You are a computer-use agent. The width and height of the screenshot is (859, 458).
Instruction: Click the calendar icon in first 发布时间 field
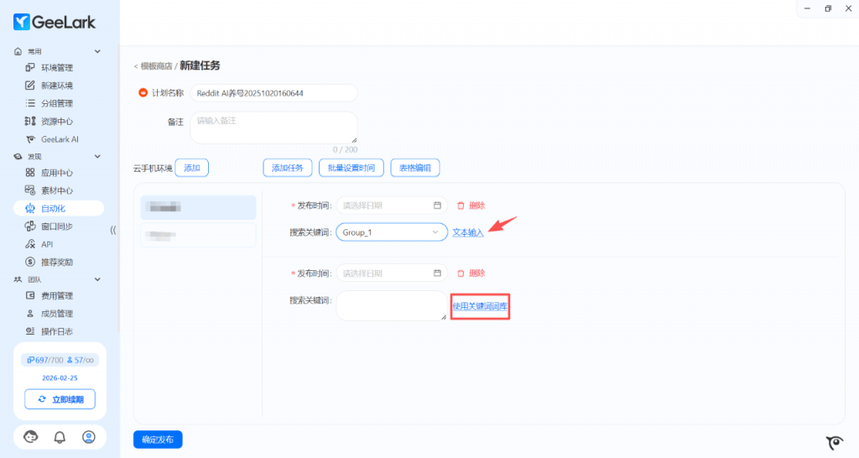[x=437, y=206]
